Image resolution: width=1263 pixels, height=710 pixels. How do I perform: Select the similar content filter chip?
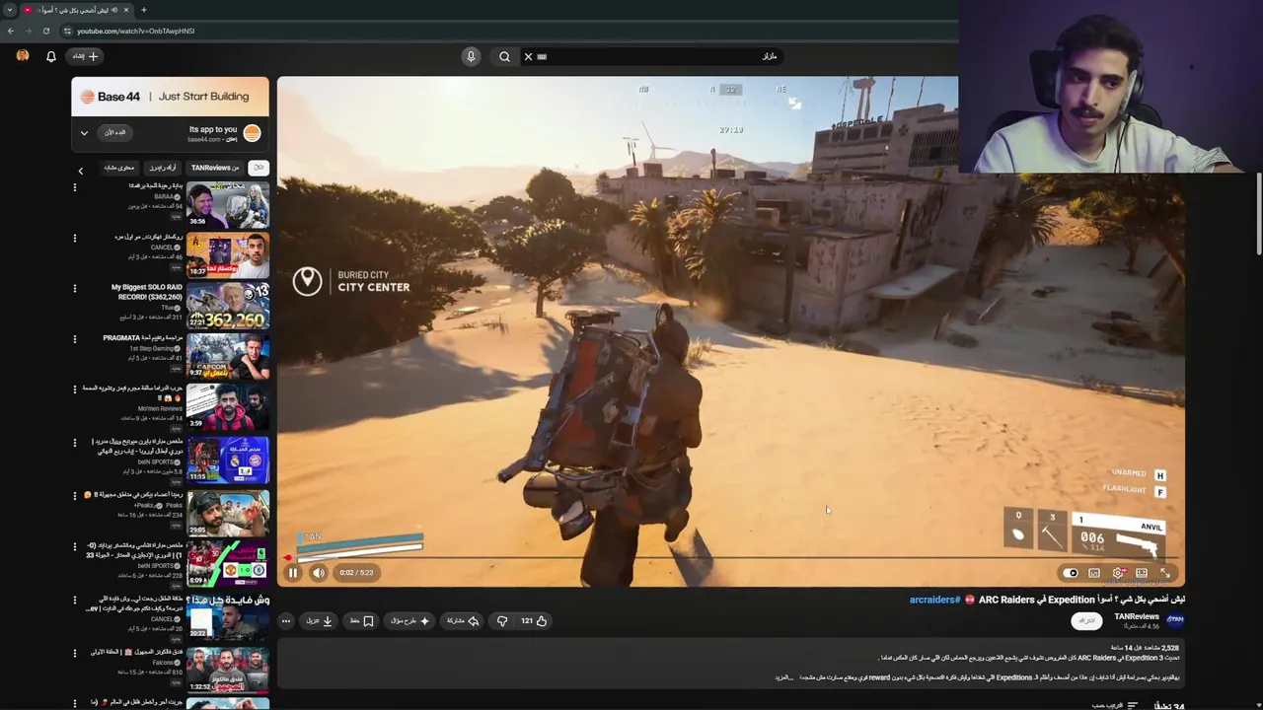pos(118,168)
